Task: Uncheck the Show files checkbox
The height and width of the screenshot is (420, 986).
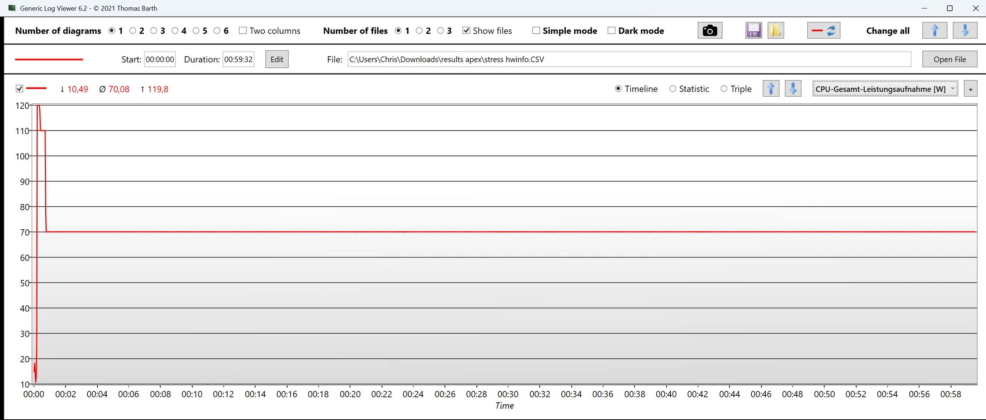Action: pos(466,30)
